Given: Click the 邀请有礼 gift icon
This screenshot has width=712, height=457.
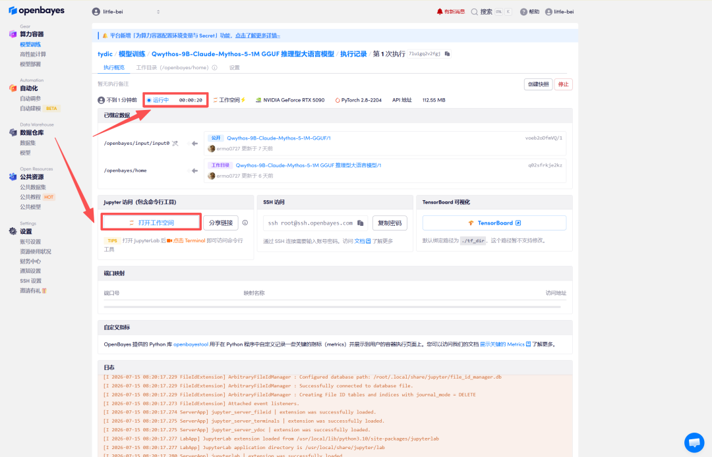Looking at the screenshot, I should [x=45, y=290].
